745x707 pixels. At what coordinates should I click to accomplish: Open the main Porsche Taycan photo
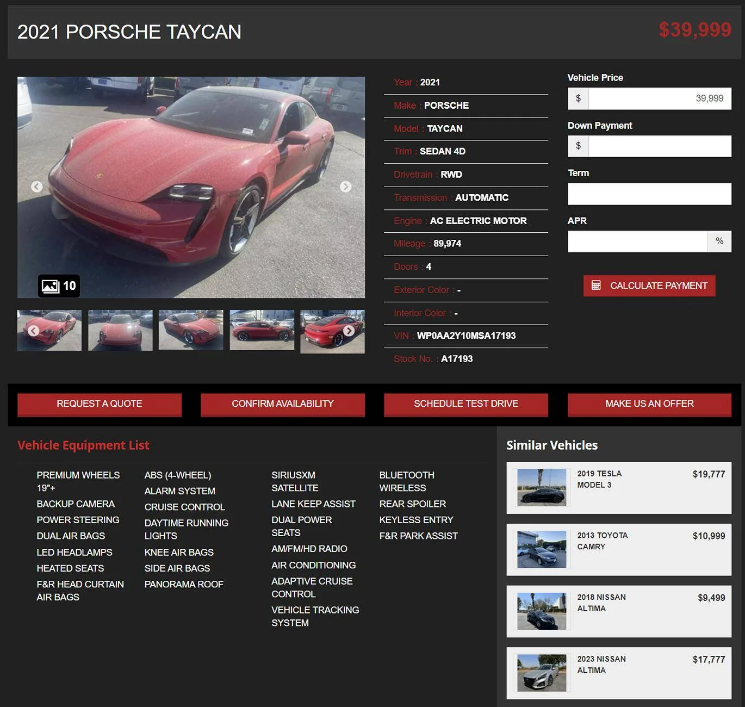click(191, 187)
